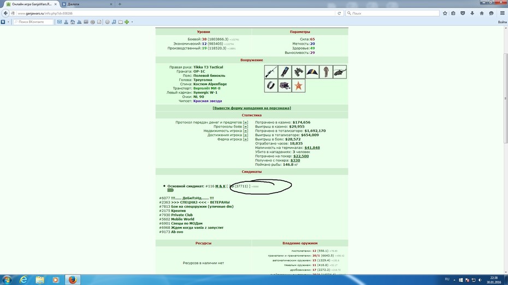The image size is (508, 285).
Task: Click the VK toolbar settings gear icon
Action: (107, 22)
